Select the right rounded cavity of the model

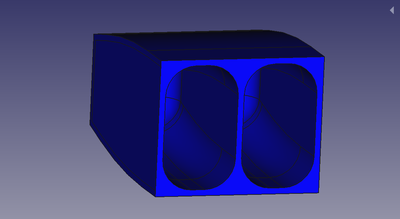tap(279, 126)
